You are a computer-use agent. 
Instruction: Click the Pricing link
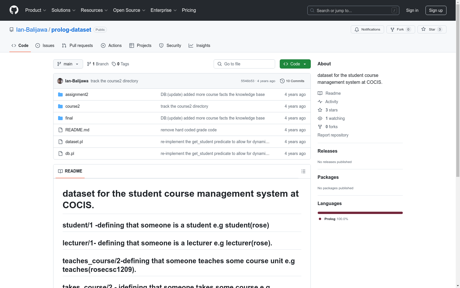(x=189, y=10)
